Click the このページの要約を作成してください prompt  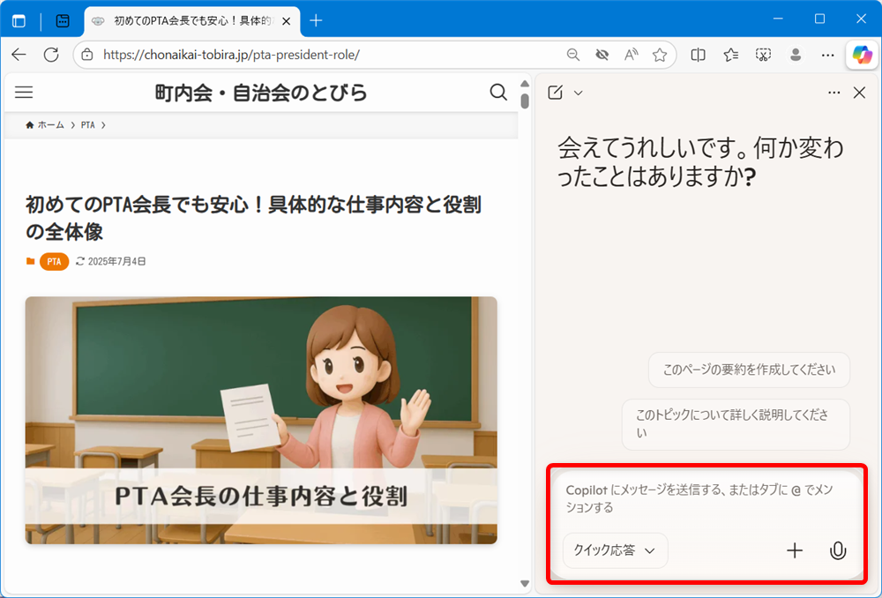click(x=748, y=370)
